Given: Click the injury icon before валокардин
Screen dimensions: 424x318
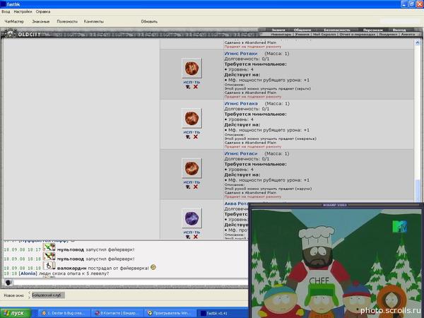Looking at the screenshot, I should click(49, 266).
